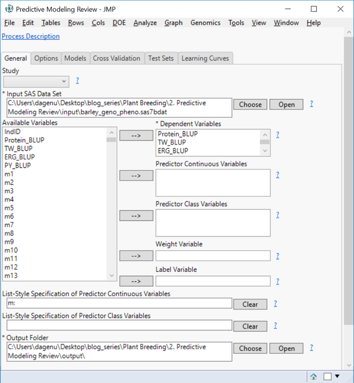Click help icon next to Label Variable
The image size is (354, 383).
tap(277, 281)
